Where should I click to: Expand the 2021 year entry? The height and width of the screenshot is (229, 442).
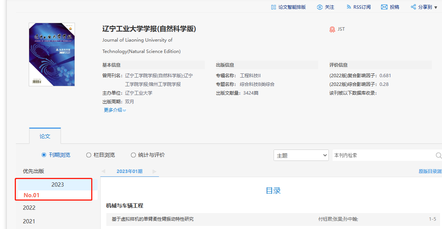[x=29, y=221]
